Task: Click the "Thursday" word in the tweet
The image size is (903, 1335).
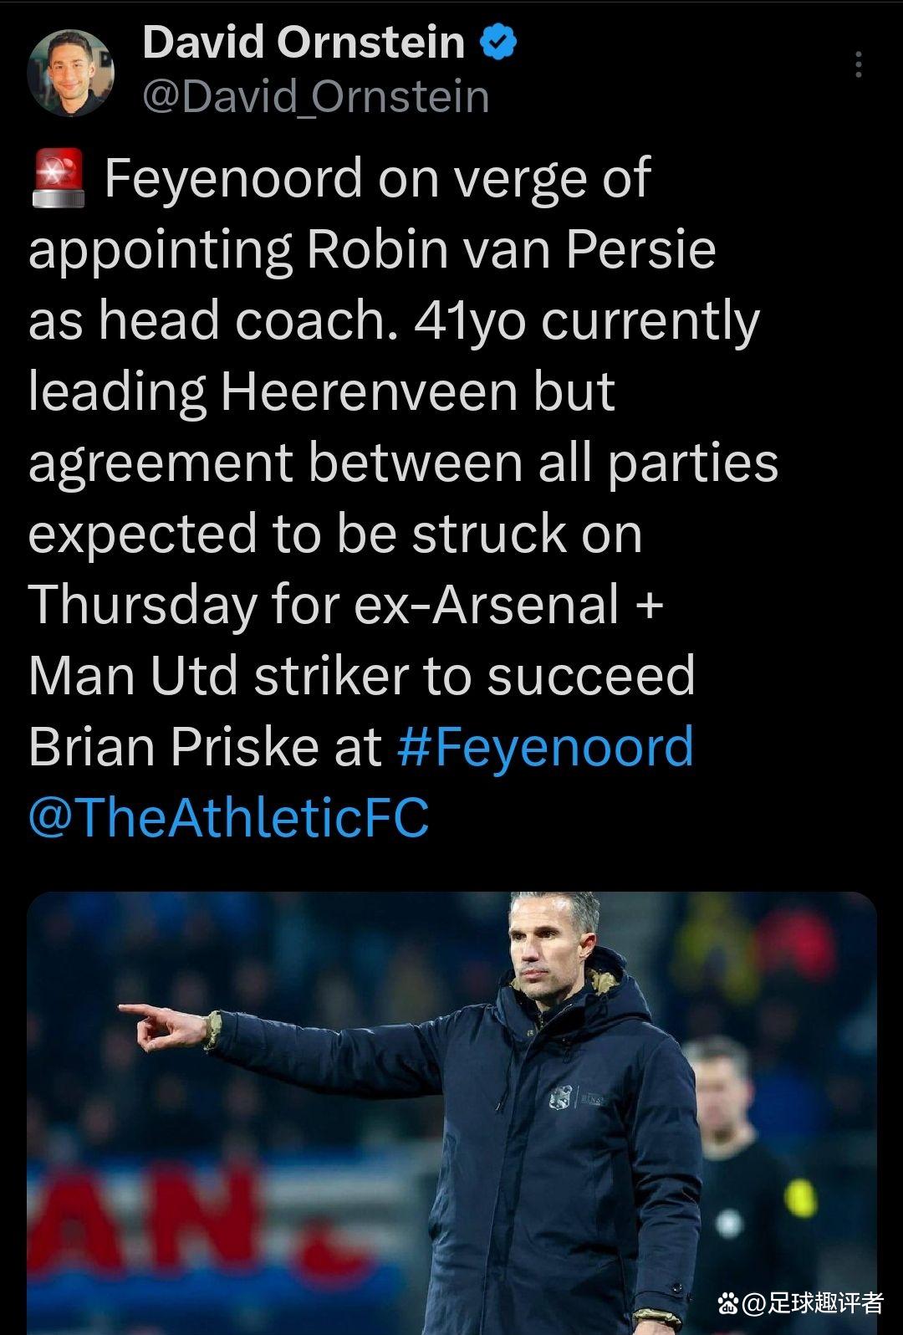Action: click(142, 604)
